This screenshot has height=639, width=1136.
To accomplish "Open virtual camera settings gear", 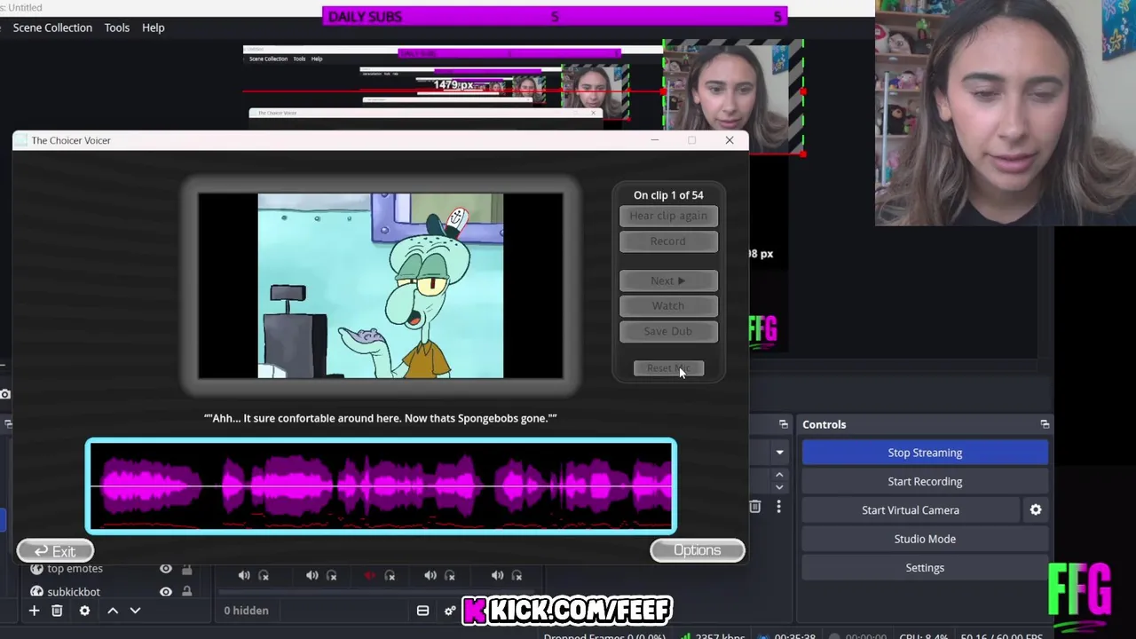I will [1036, 510].
